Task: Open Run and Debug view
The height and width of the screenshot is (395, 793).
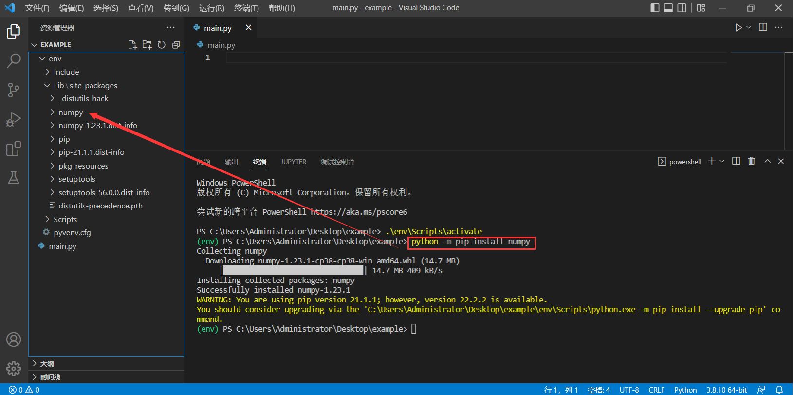Action: [14, 119]
